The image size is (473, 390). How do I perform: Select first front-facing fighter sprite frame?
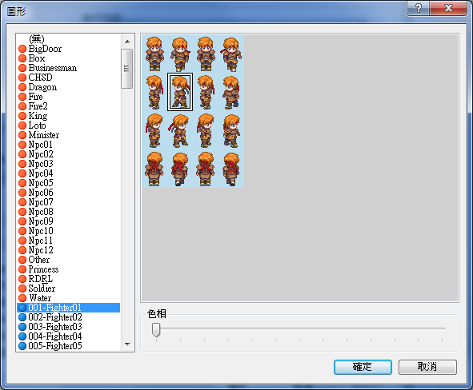tap(154, 54)
